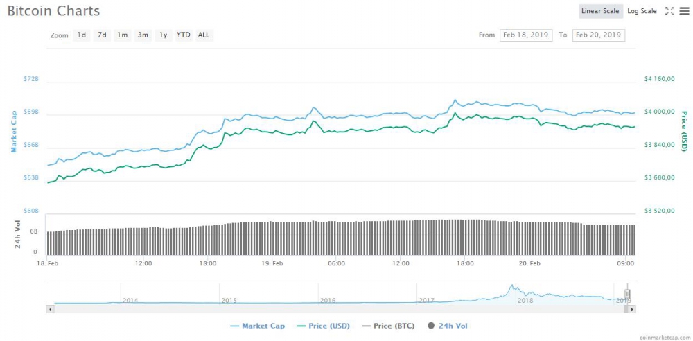Set zoom to 1y

(163, 35)
